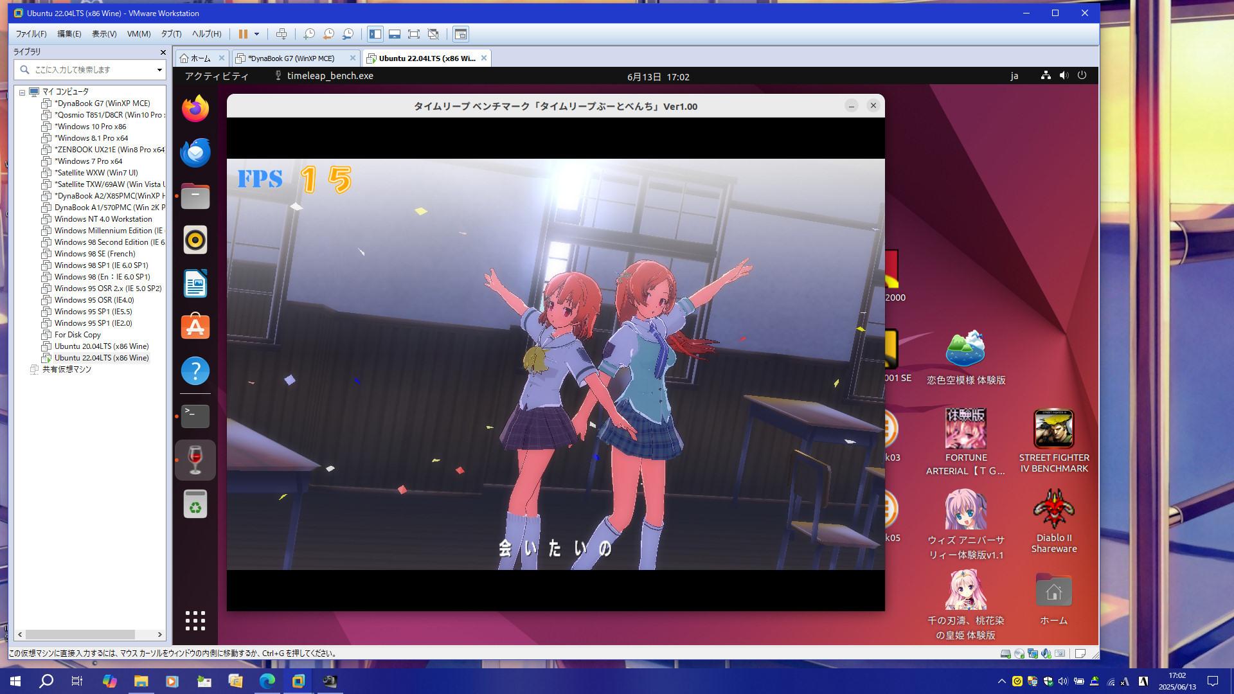Open Diablo II Shareware shortcut
Screen dimensions: 1234x694
1054,521
